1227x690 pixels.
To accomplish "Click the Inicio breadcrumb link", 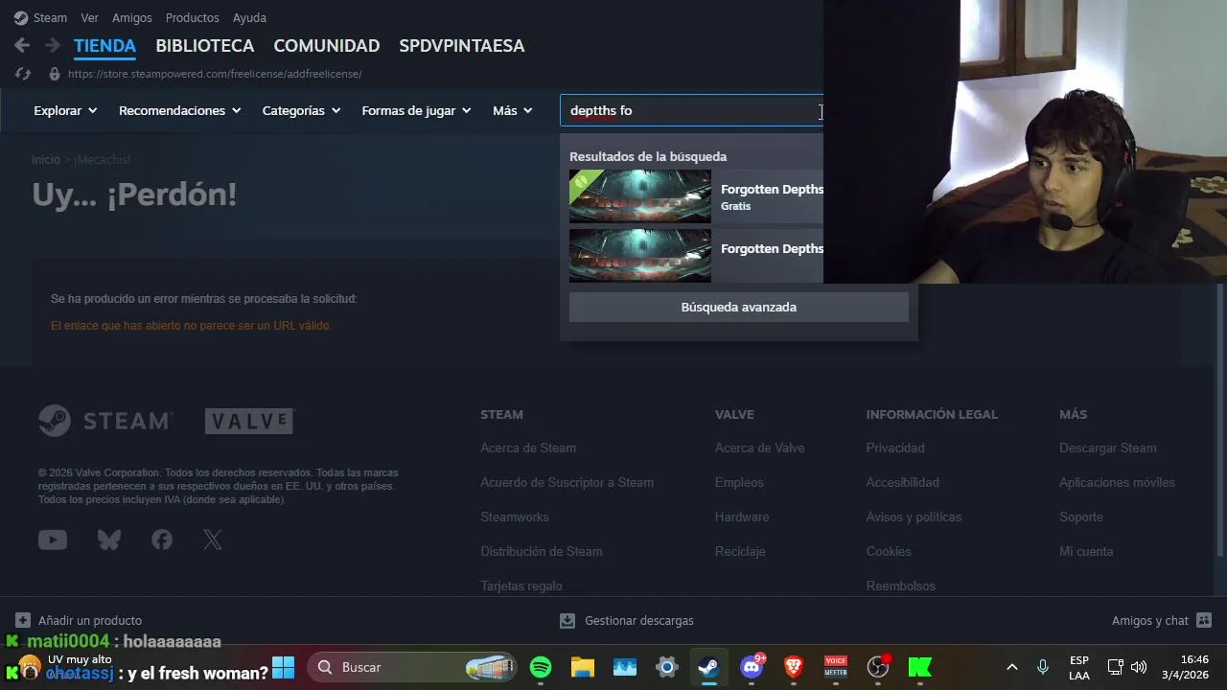I will pyautogui.click(x=46, y=160).
